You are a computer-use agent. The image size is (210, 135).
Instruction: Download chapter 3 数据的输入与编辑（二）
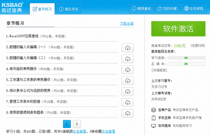coord(127,59)
